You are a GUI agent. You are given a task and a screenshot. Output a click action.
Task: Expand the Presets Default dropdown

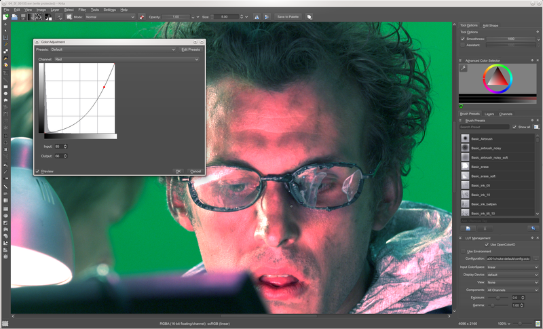(113, 50)
